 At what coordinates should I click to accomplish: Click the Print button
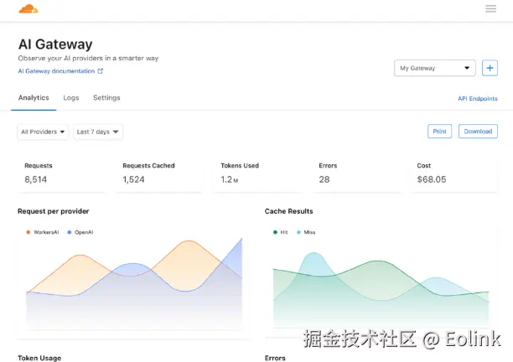tap(439, 131)
